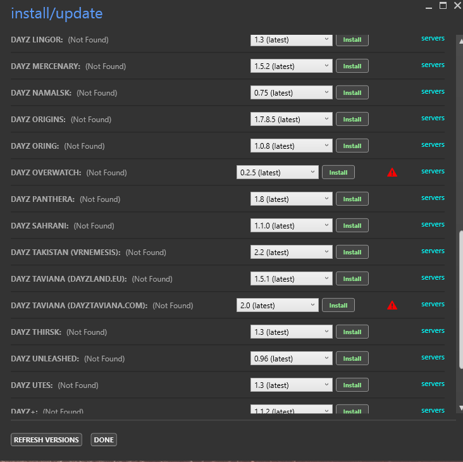Minimize the install/update window
463x462 pixels.
429,7
